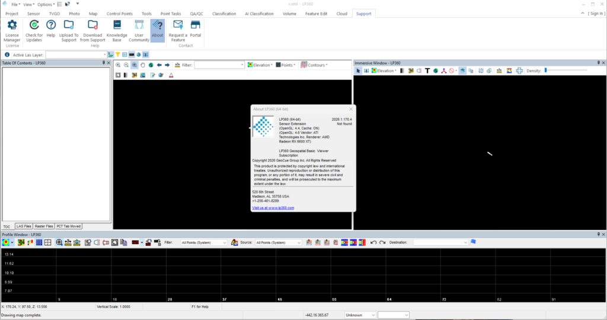Click LP360 logo in About dialog
Viewport: 607px width, 320px height.
click(x=263, y=127)
